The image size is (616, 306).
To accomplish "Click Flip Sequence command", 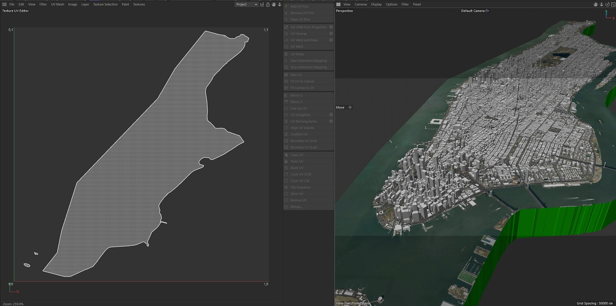I will 308,187.
